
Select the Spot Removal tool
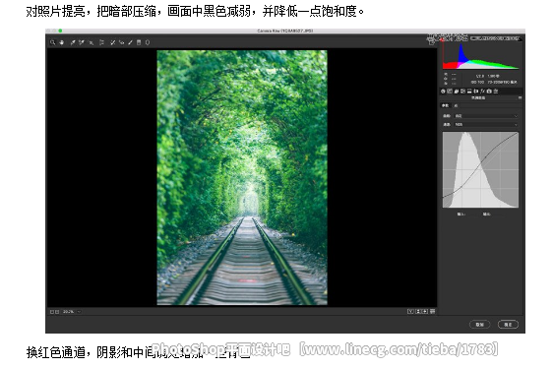[x=112, y=42]
